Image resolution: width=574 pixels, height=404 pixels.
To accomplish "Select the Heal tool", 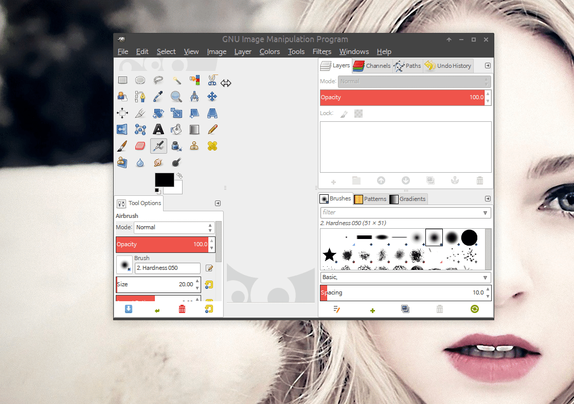I will point(212,146).
